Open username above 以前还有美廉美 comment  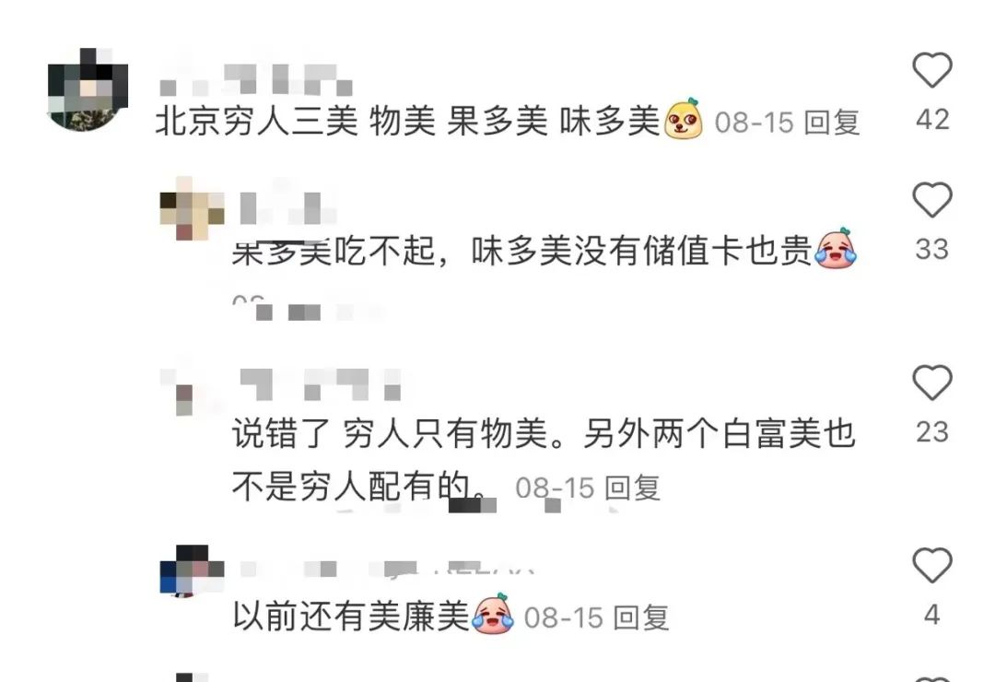pos(387,568)
